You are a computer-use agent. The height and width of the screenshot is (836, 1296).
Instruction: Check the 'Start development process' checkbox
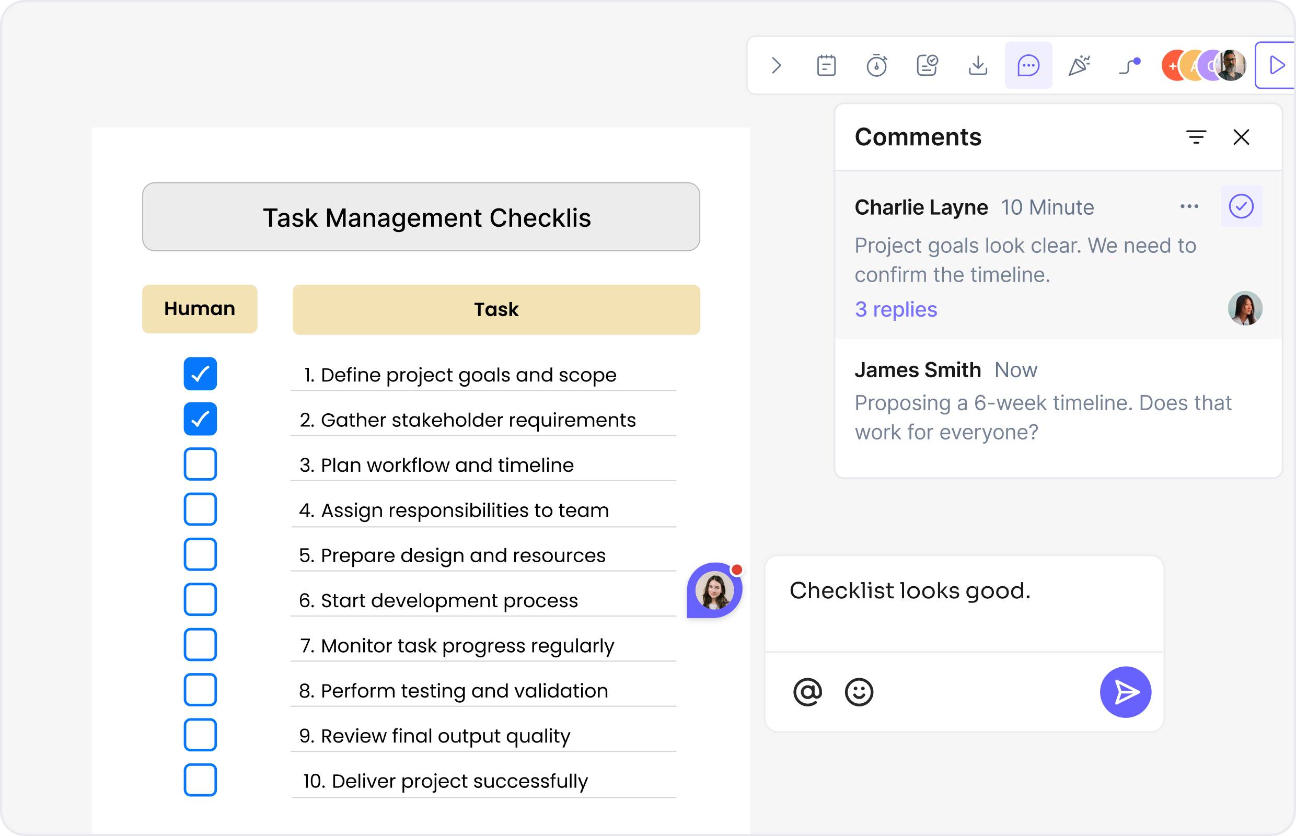[200, 599]
